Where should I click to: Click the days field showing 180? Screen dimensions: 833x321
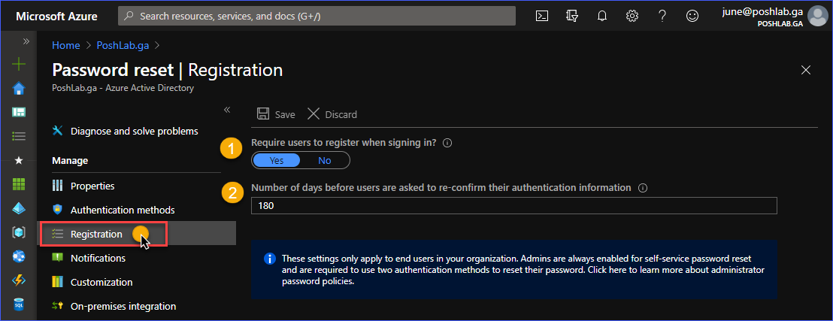coord(513,206)
